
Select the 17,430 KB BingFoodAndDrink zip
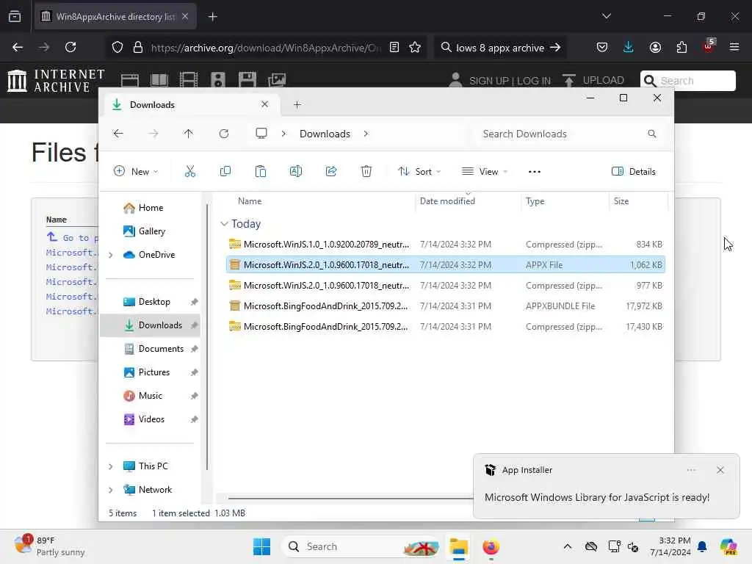click(x=446, y=327)
